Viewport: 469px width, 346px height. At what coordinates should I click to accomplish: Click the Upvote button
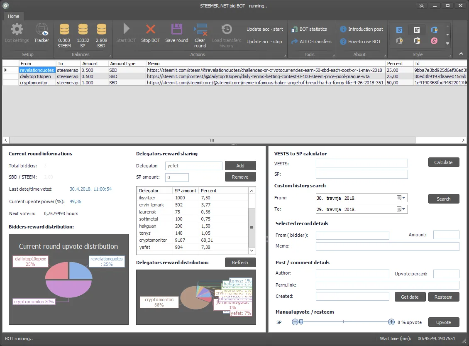tap(443, 322)
